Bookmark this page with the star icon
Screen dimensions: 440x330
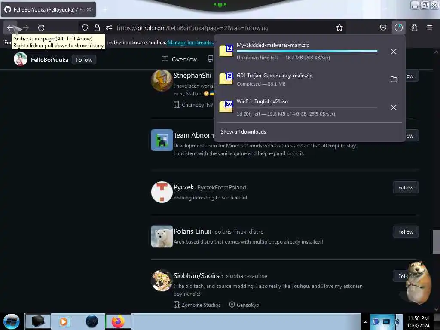339,27
